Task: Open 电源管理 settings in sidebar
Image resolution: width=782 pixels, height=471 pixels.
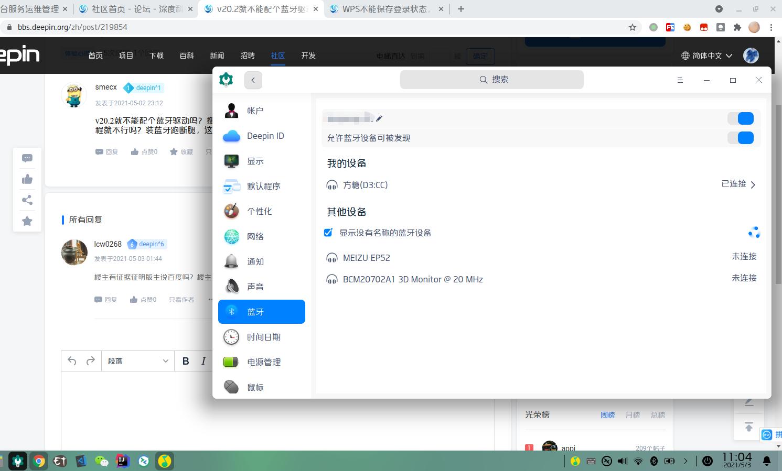Action: pyautogui.click(x=262, y=362)
